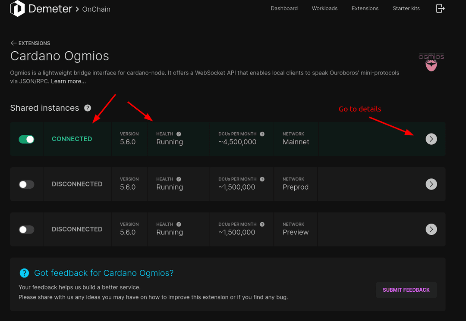Click the CONNECTED status label
Image resolution: width=466 pixels, height=321 pixels.
point(72,139)
